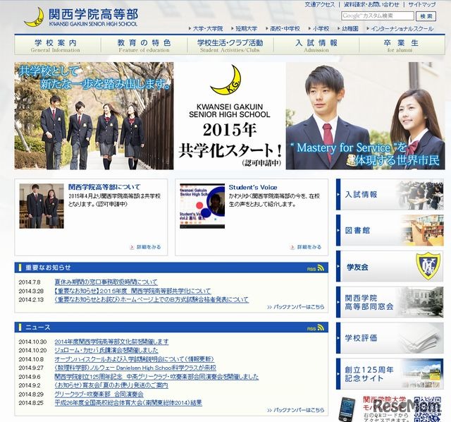Open sidebar 創立125周年記念サイト banner
451x422 pixels.
point(390,374)
